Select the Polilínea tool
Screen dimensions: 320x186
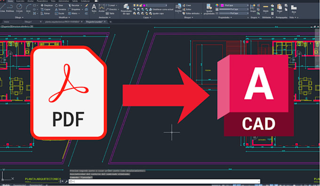pyautogui.click(x=10, y=8)
